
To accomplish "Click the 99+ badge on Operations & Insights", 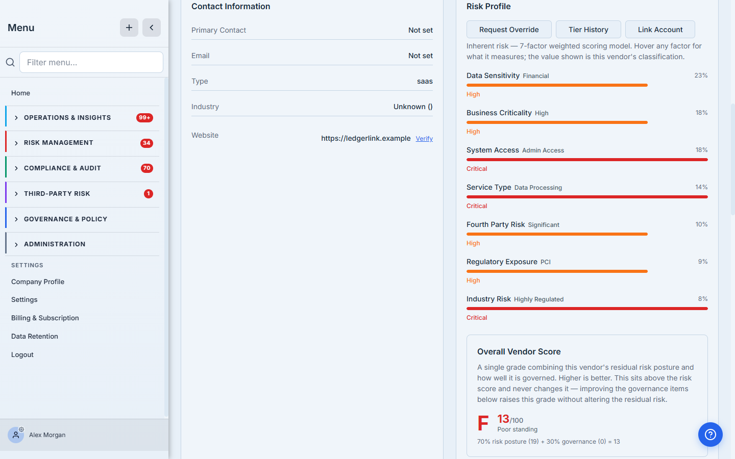I will tap(144, 118).
